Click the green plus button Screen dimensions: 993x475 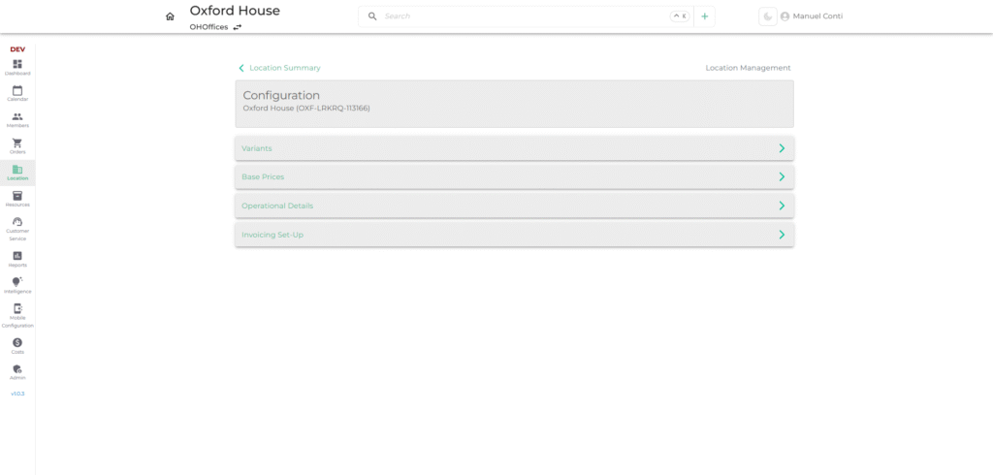[x=705, y=16]
